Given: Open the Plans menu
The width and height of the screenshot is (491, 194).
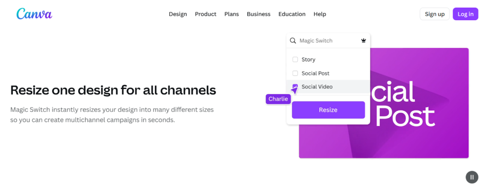Looking at the screenshot, I should (x=232, y=14).
